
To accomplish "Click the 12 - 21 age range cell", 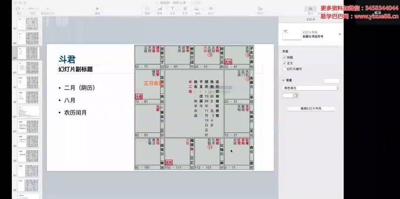I will (x=232, y=135).
